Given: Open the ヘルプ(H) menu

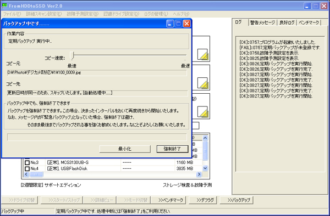Looking at the screenshot, I should [x=181, y=14].
